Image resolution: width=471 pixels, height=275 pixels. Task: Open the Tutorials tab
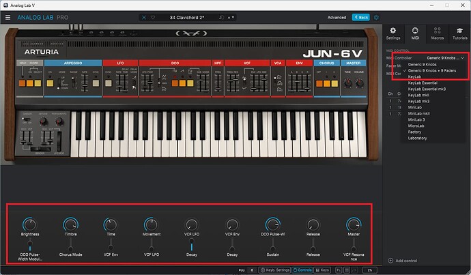click(x=459, y=33)
